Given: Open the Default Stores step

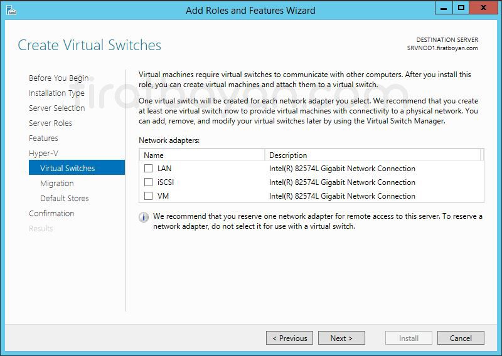Looking at the screenshot, I should (x=65, y=198).
